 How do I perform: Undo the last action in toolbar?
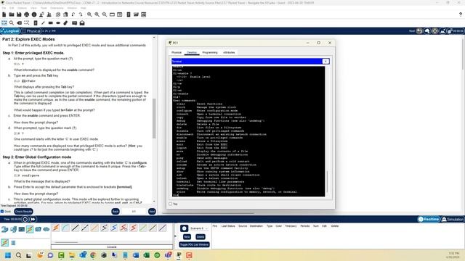point(73,14)
